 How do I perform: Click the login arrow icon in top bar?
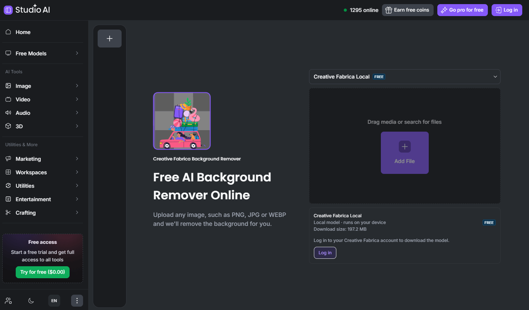click(498, 10)
